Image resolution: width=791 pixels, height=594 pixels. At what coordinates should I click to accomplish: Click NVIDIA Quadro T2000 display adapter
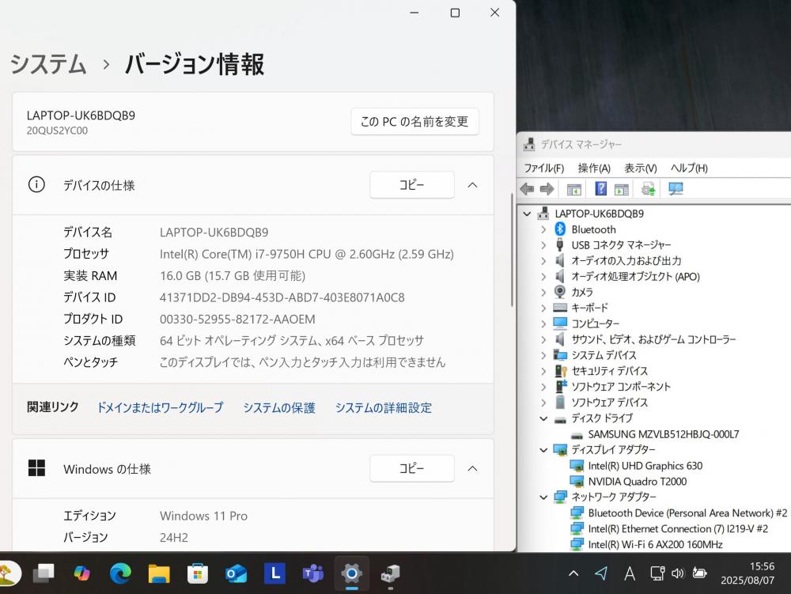click(x=637, y=482)
